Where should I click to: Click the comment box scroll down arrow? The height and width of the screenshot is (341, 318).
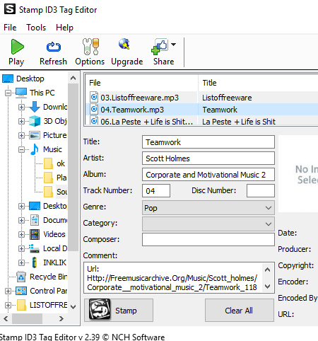pos(267,287)
